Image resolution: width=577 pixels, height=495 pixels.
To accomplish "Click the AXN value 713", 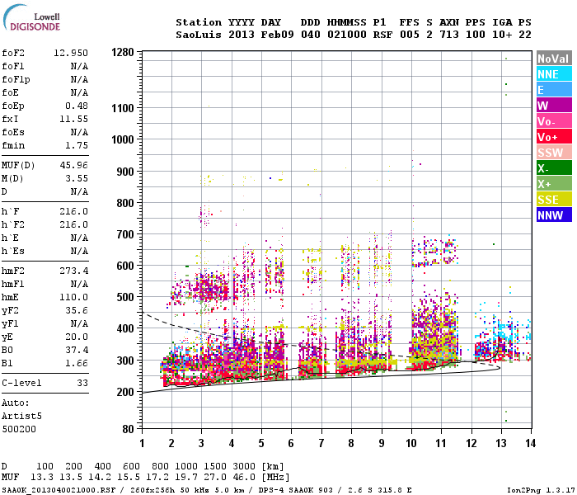I will pos(449,35).
